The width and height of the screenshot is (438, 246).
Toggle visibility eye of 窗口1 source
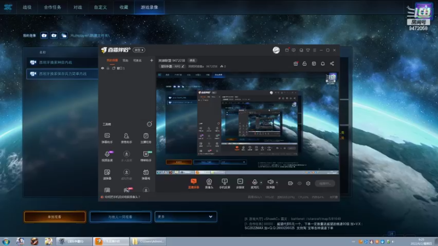[x=102, y=68]
